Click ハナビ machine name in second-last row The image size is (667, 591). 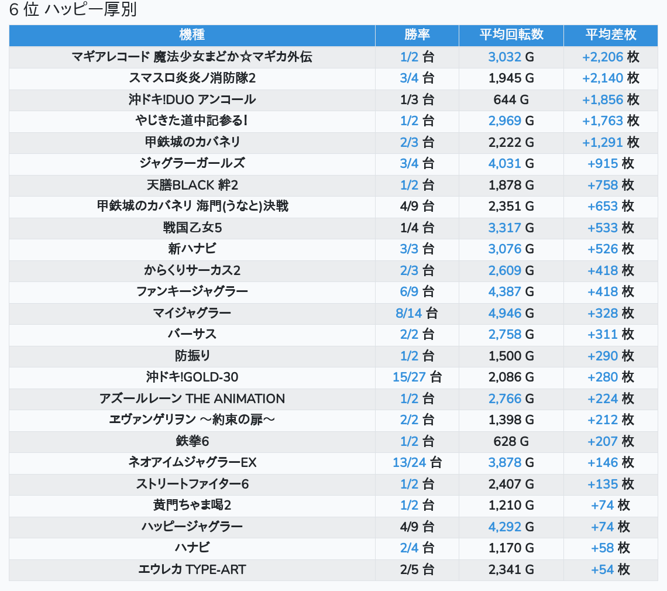(192, 548)
